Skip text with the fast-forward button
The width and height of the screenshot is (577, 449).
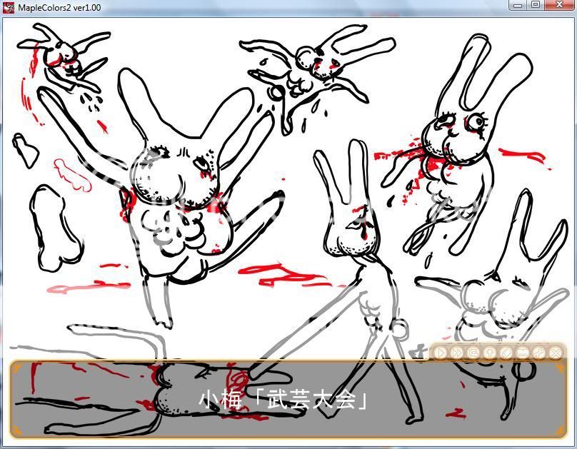[x=456, y=353]
